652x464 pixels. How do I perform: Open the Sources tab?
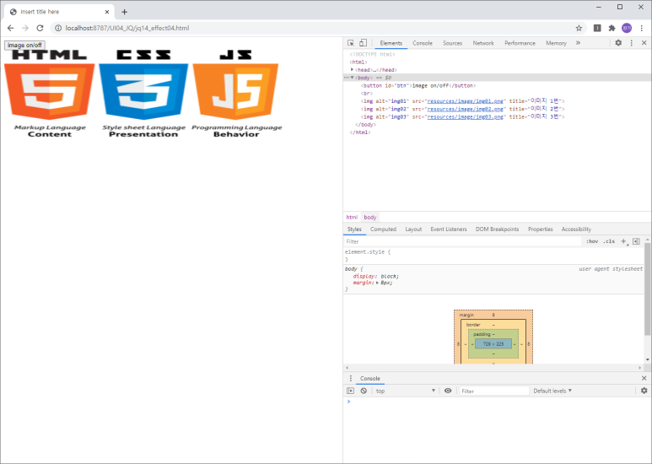pyautogui.click(x=452, y=43)
